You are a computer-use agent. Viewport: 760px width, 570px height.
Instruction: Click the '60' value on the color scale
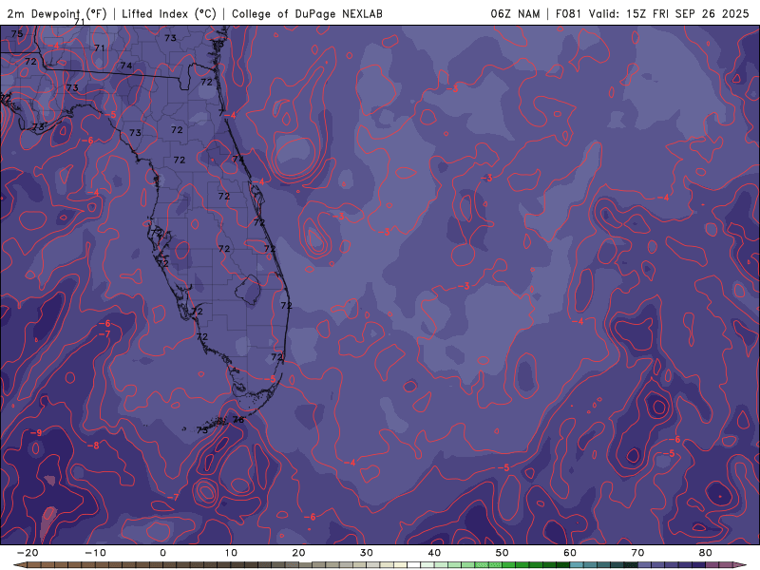pyautogui.click(x=570, y=553)
